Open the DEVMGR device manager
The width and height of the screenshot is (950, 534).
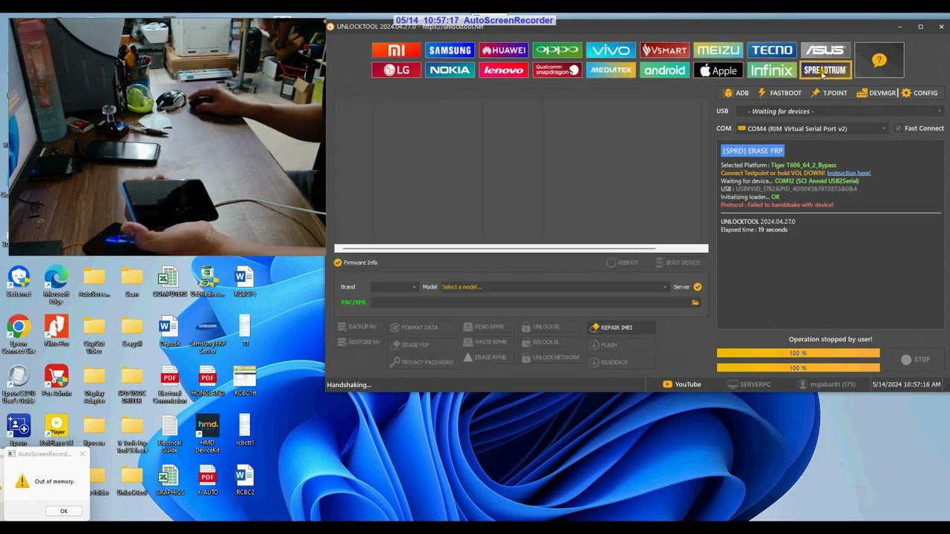877,93
